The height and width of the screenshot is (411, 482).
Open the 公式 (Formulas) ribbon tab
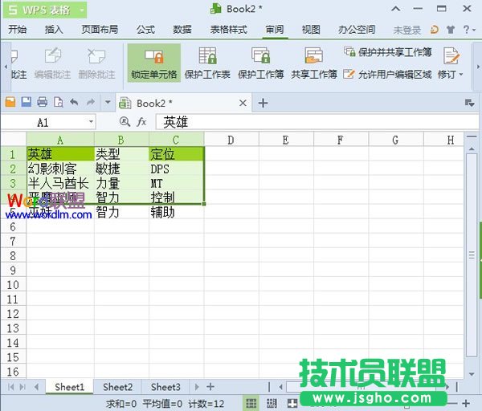pyautogui.click(x=145, y=30)
